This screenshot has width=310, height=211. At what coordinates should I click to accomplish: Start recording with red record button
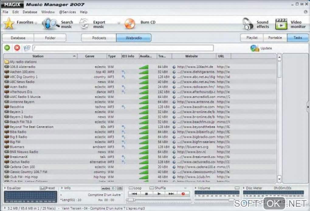(183, 194)
